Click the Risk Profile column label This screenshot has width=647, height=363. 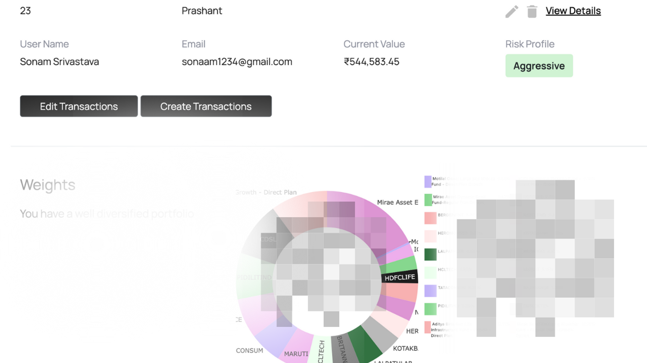(530, 44)
